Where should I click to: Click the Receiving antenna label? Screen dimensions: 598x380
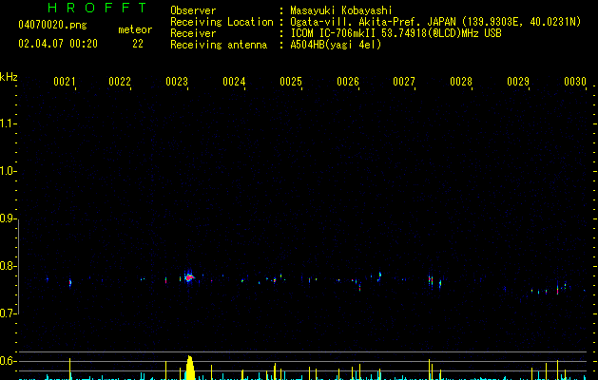(219, 45)
